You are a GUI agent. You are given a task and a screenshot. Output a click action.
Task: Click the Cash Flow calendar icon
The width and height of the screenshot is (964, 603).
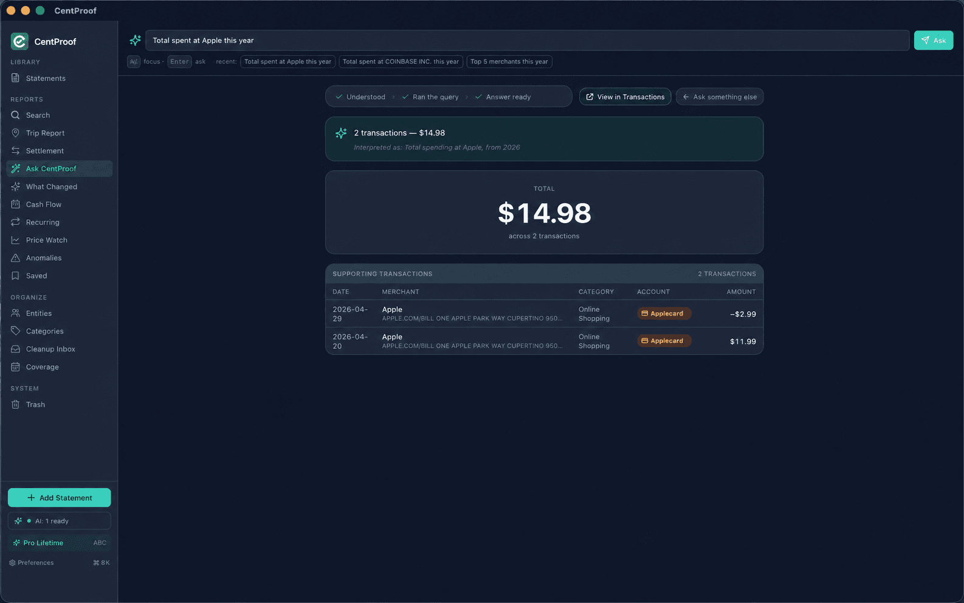pos(16,204)
